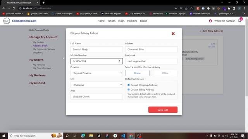
Task: Open File Explorer from taskbar
Action: pos(91,136)
